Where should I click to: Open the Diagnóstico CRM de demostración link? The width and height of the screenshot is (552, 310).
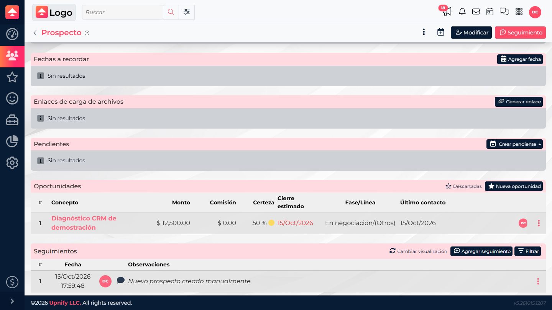coord(84,223)
